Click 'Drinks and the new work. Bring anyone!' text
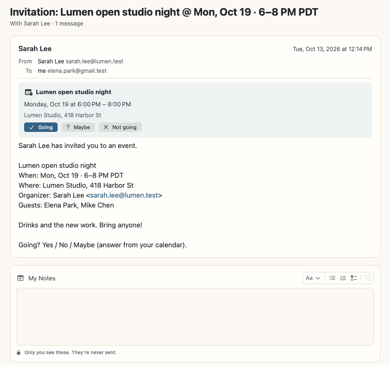The height and width of the screenshot is (365, 390). [x=80, y=225]
